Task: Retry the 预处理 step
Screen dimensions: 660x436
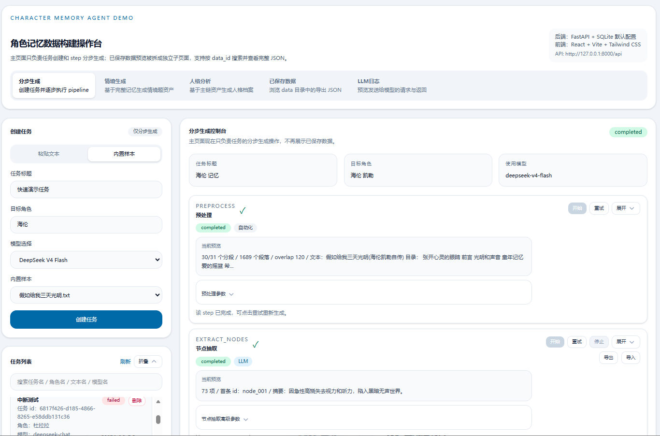Action: coord(599,208)
